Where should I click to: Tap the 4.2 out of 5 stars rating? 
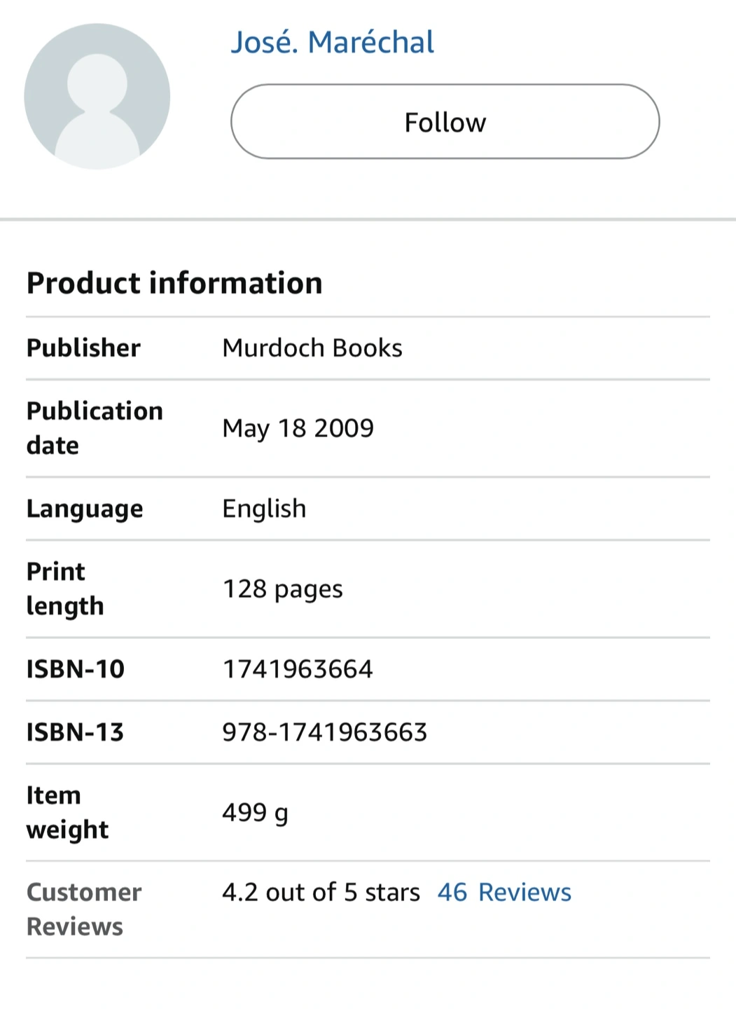(321, 892)
